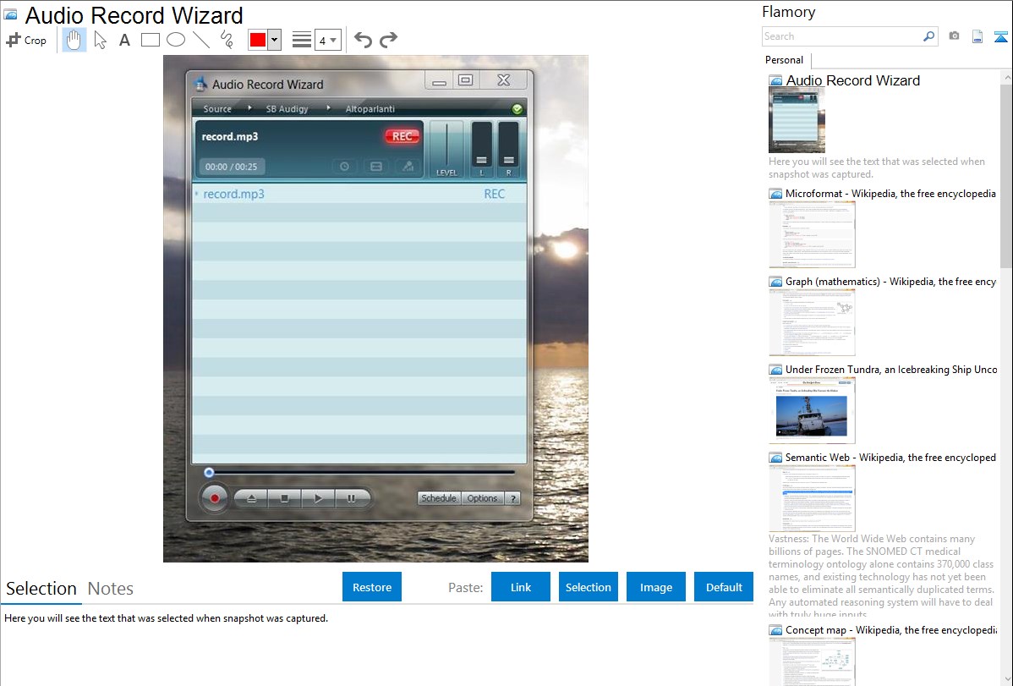The image size is (1013, 686).
Task: Paste snapshot as Link
Action: tap(521, 587)
